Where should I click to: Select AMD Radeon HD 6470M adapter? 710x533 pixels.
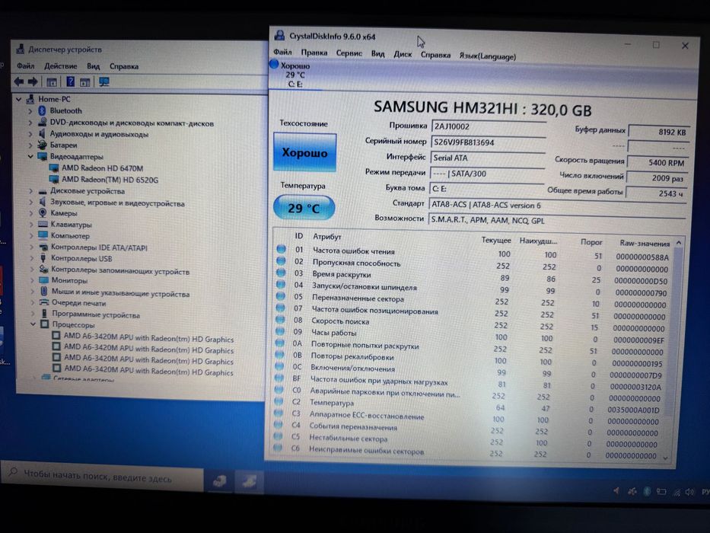[x=102, y=168]
